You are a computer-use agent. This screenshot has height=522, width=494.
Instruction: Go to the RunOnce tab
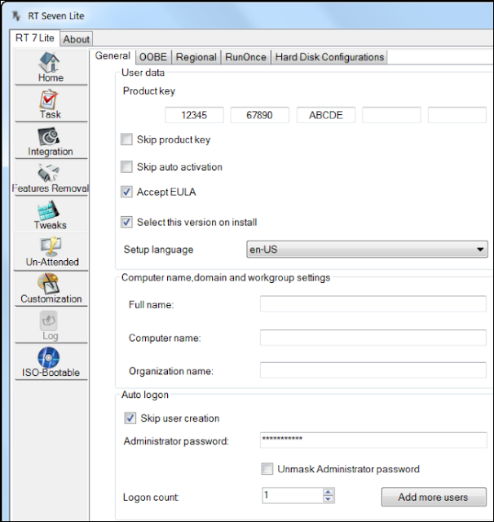point(245,57)
